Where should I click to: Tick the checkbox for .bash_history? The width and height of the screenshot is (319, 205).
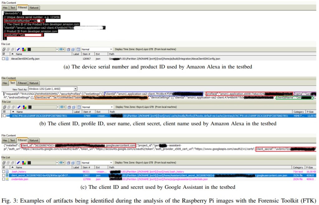3,172
